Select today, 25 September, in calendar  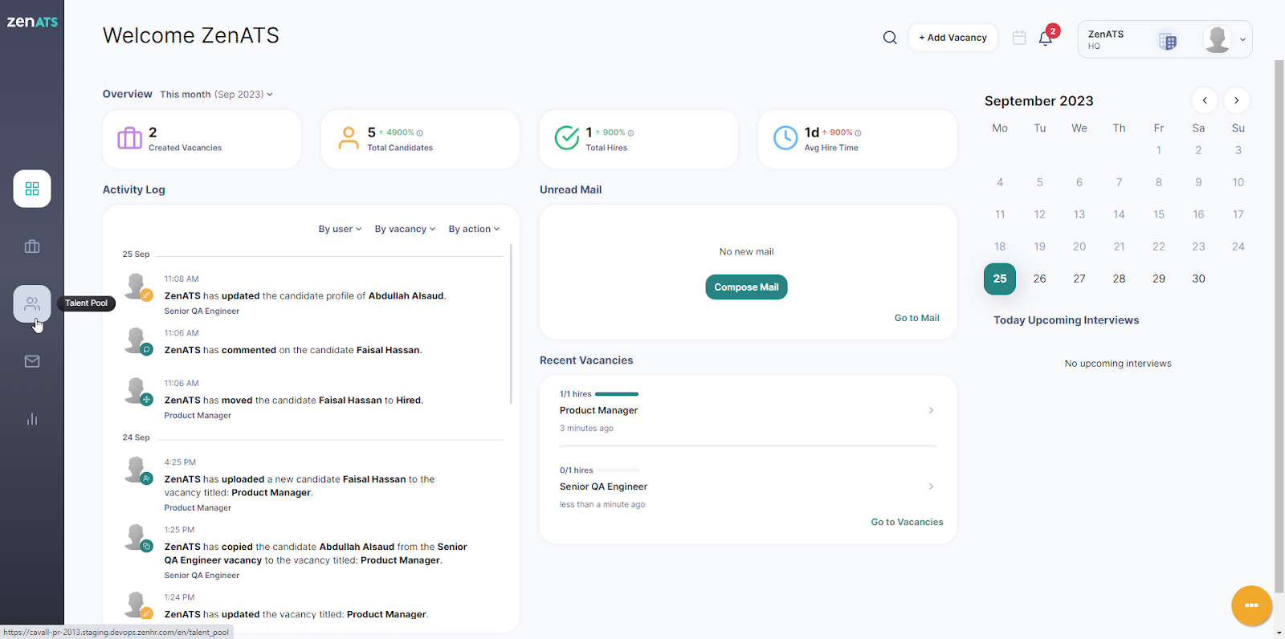[1000, 279]
